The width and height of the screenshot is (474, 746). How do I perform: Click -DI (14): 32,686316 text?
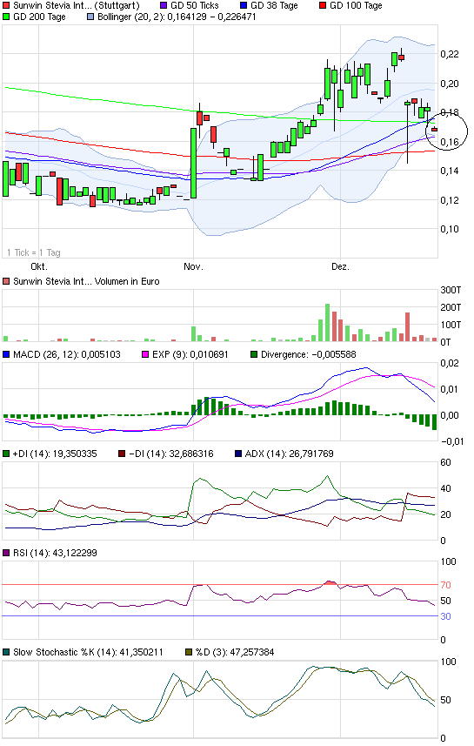click(171, 454)
